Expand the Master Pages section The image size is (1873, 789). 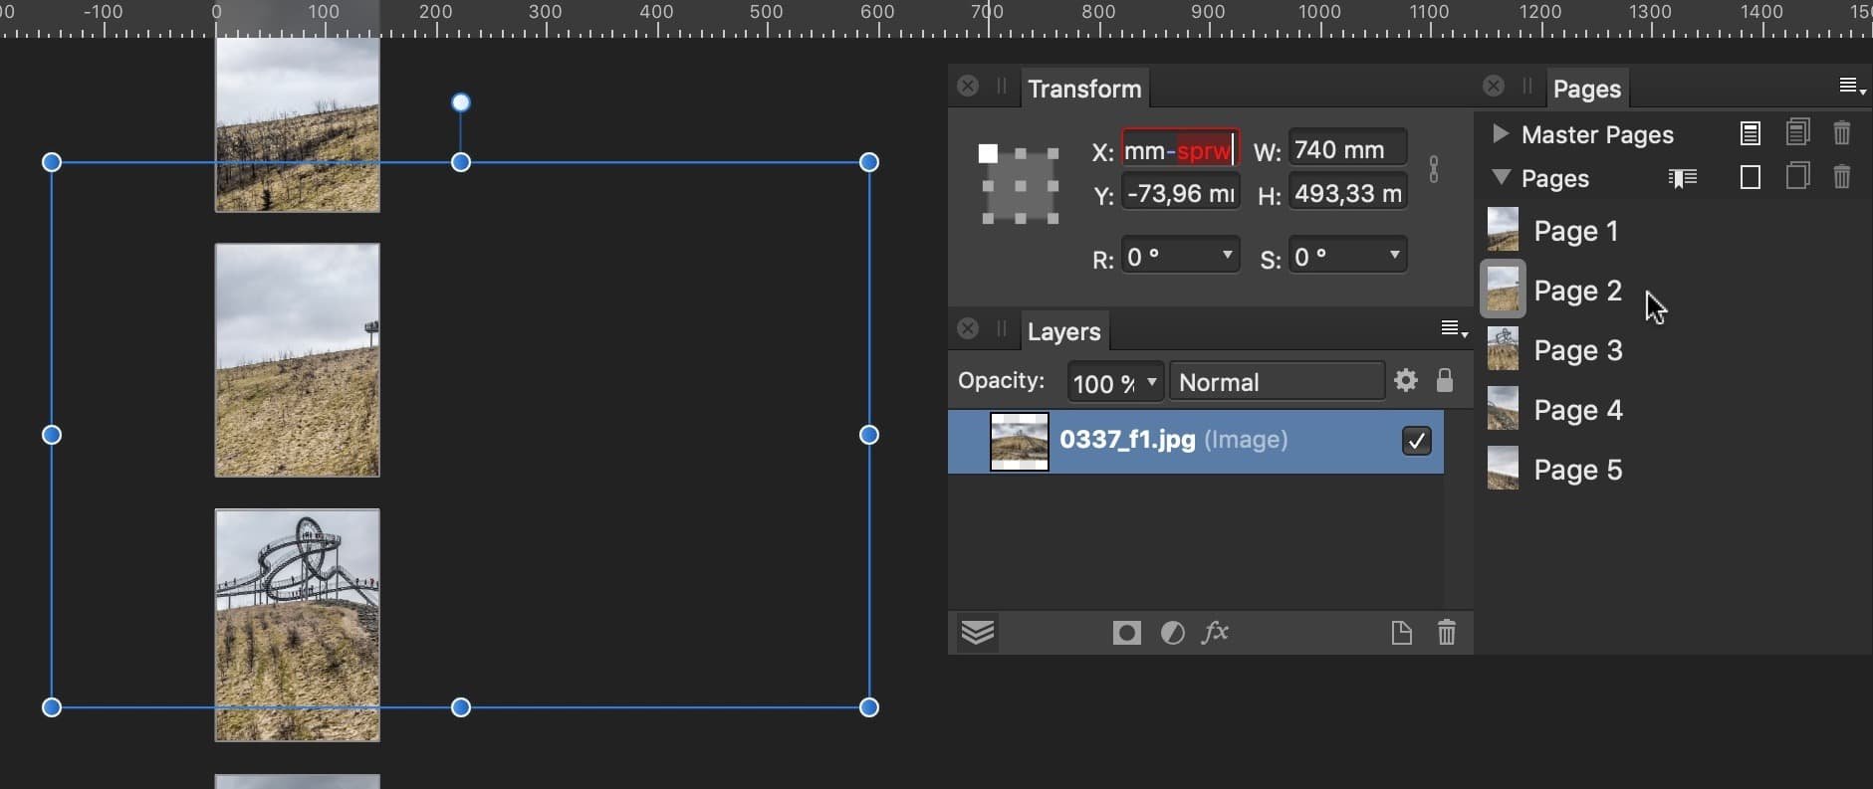coord(1501,133)
